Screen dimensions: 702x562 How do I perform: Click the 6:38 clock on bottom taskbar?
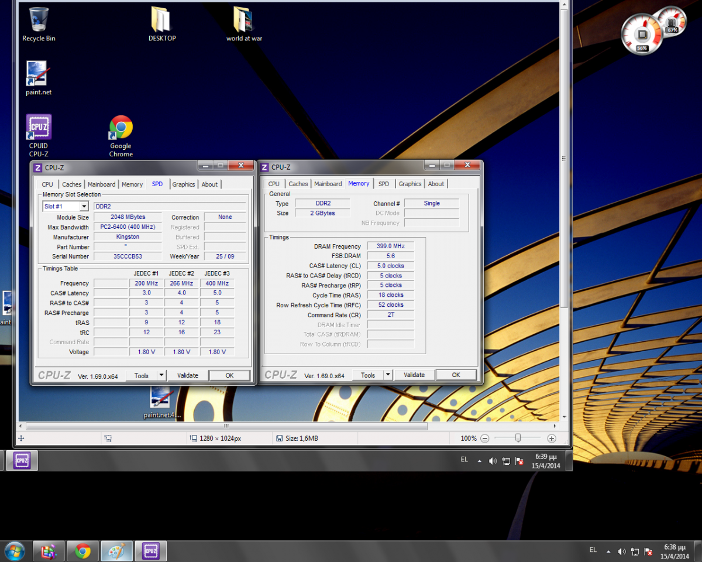coord(674,551)
